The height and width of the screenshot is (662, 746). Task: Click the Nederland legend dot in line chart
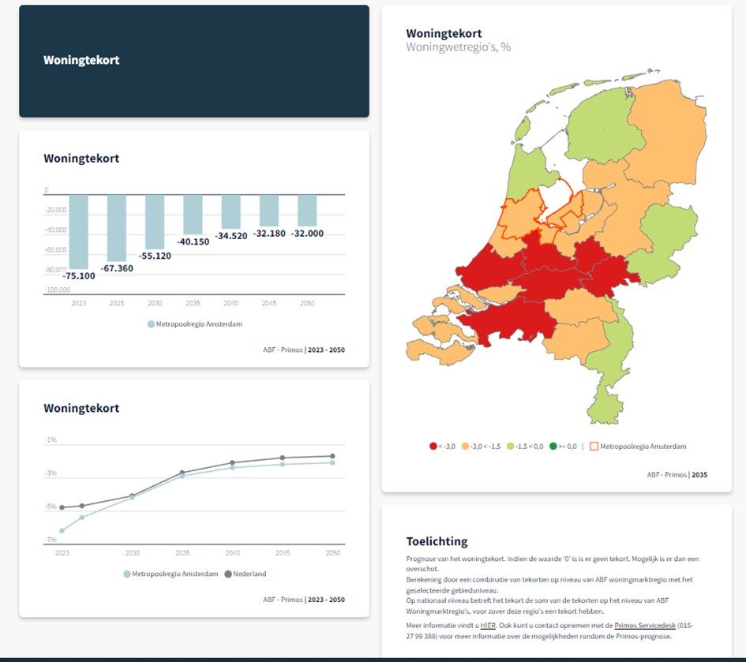[230, 574]
